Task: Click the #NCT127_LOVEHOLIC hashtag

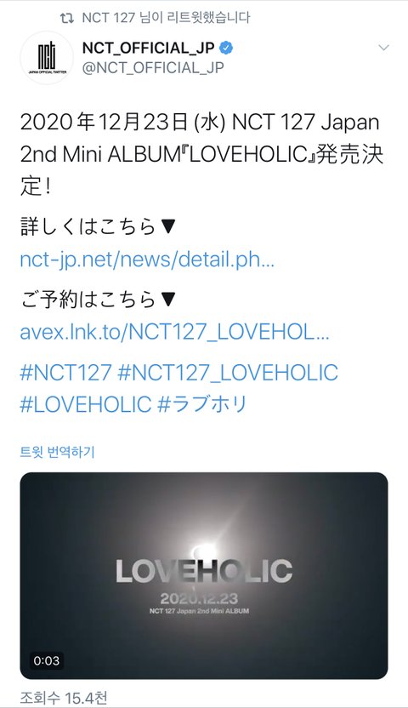Action: click(228, 373)
